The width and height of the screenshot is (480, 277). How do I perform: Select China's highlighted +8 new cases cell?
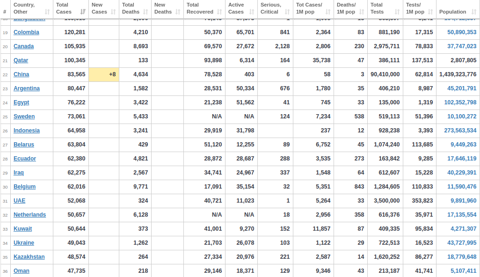(x=104, y=75)
